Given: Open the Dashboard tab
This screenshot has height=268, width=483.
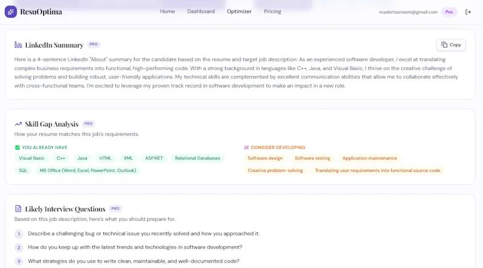Looking at the screenshot, I should (201, 11).
